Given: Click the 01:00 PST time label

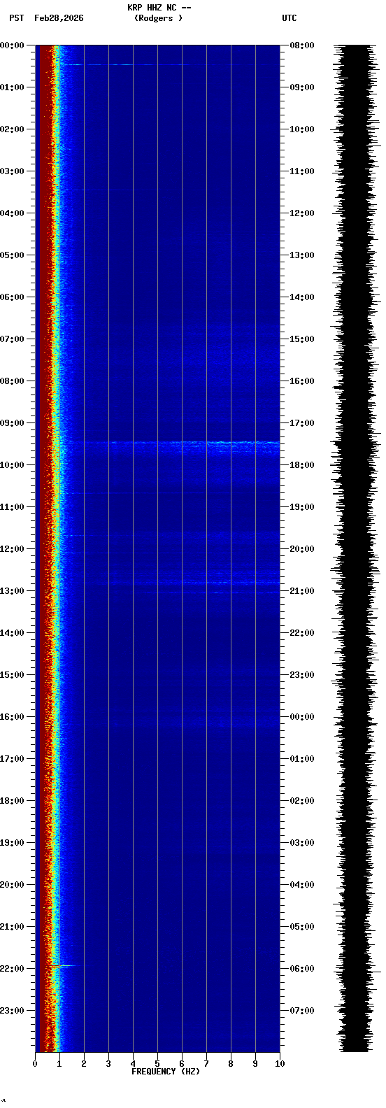Looking at the screenshot, I should coord(12,87).
